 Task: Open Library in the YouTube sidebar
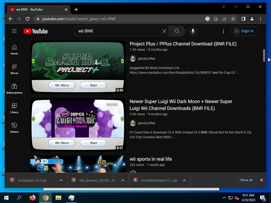14,108
